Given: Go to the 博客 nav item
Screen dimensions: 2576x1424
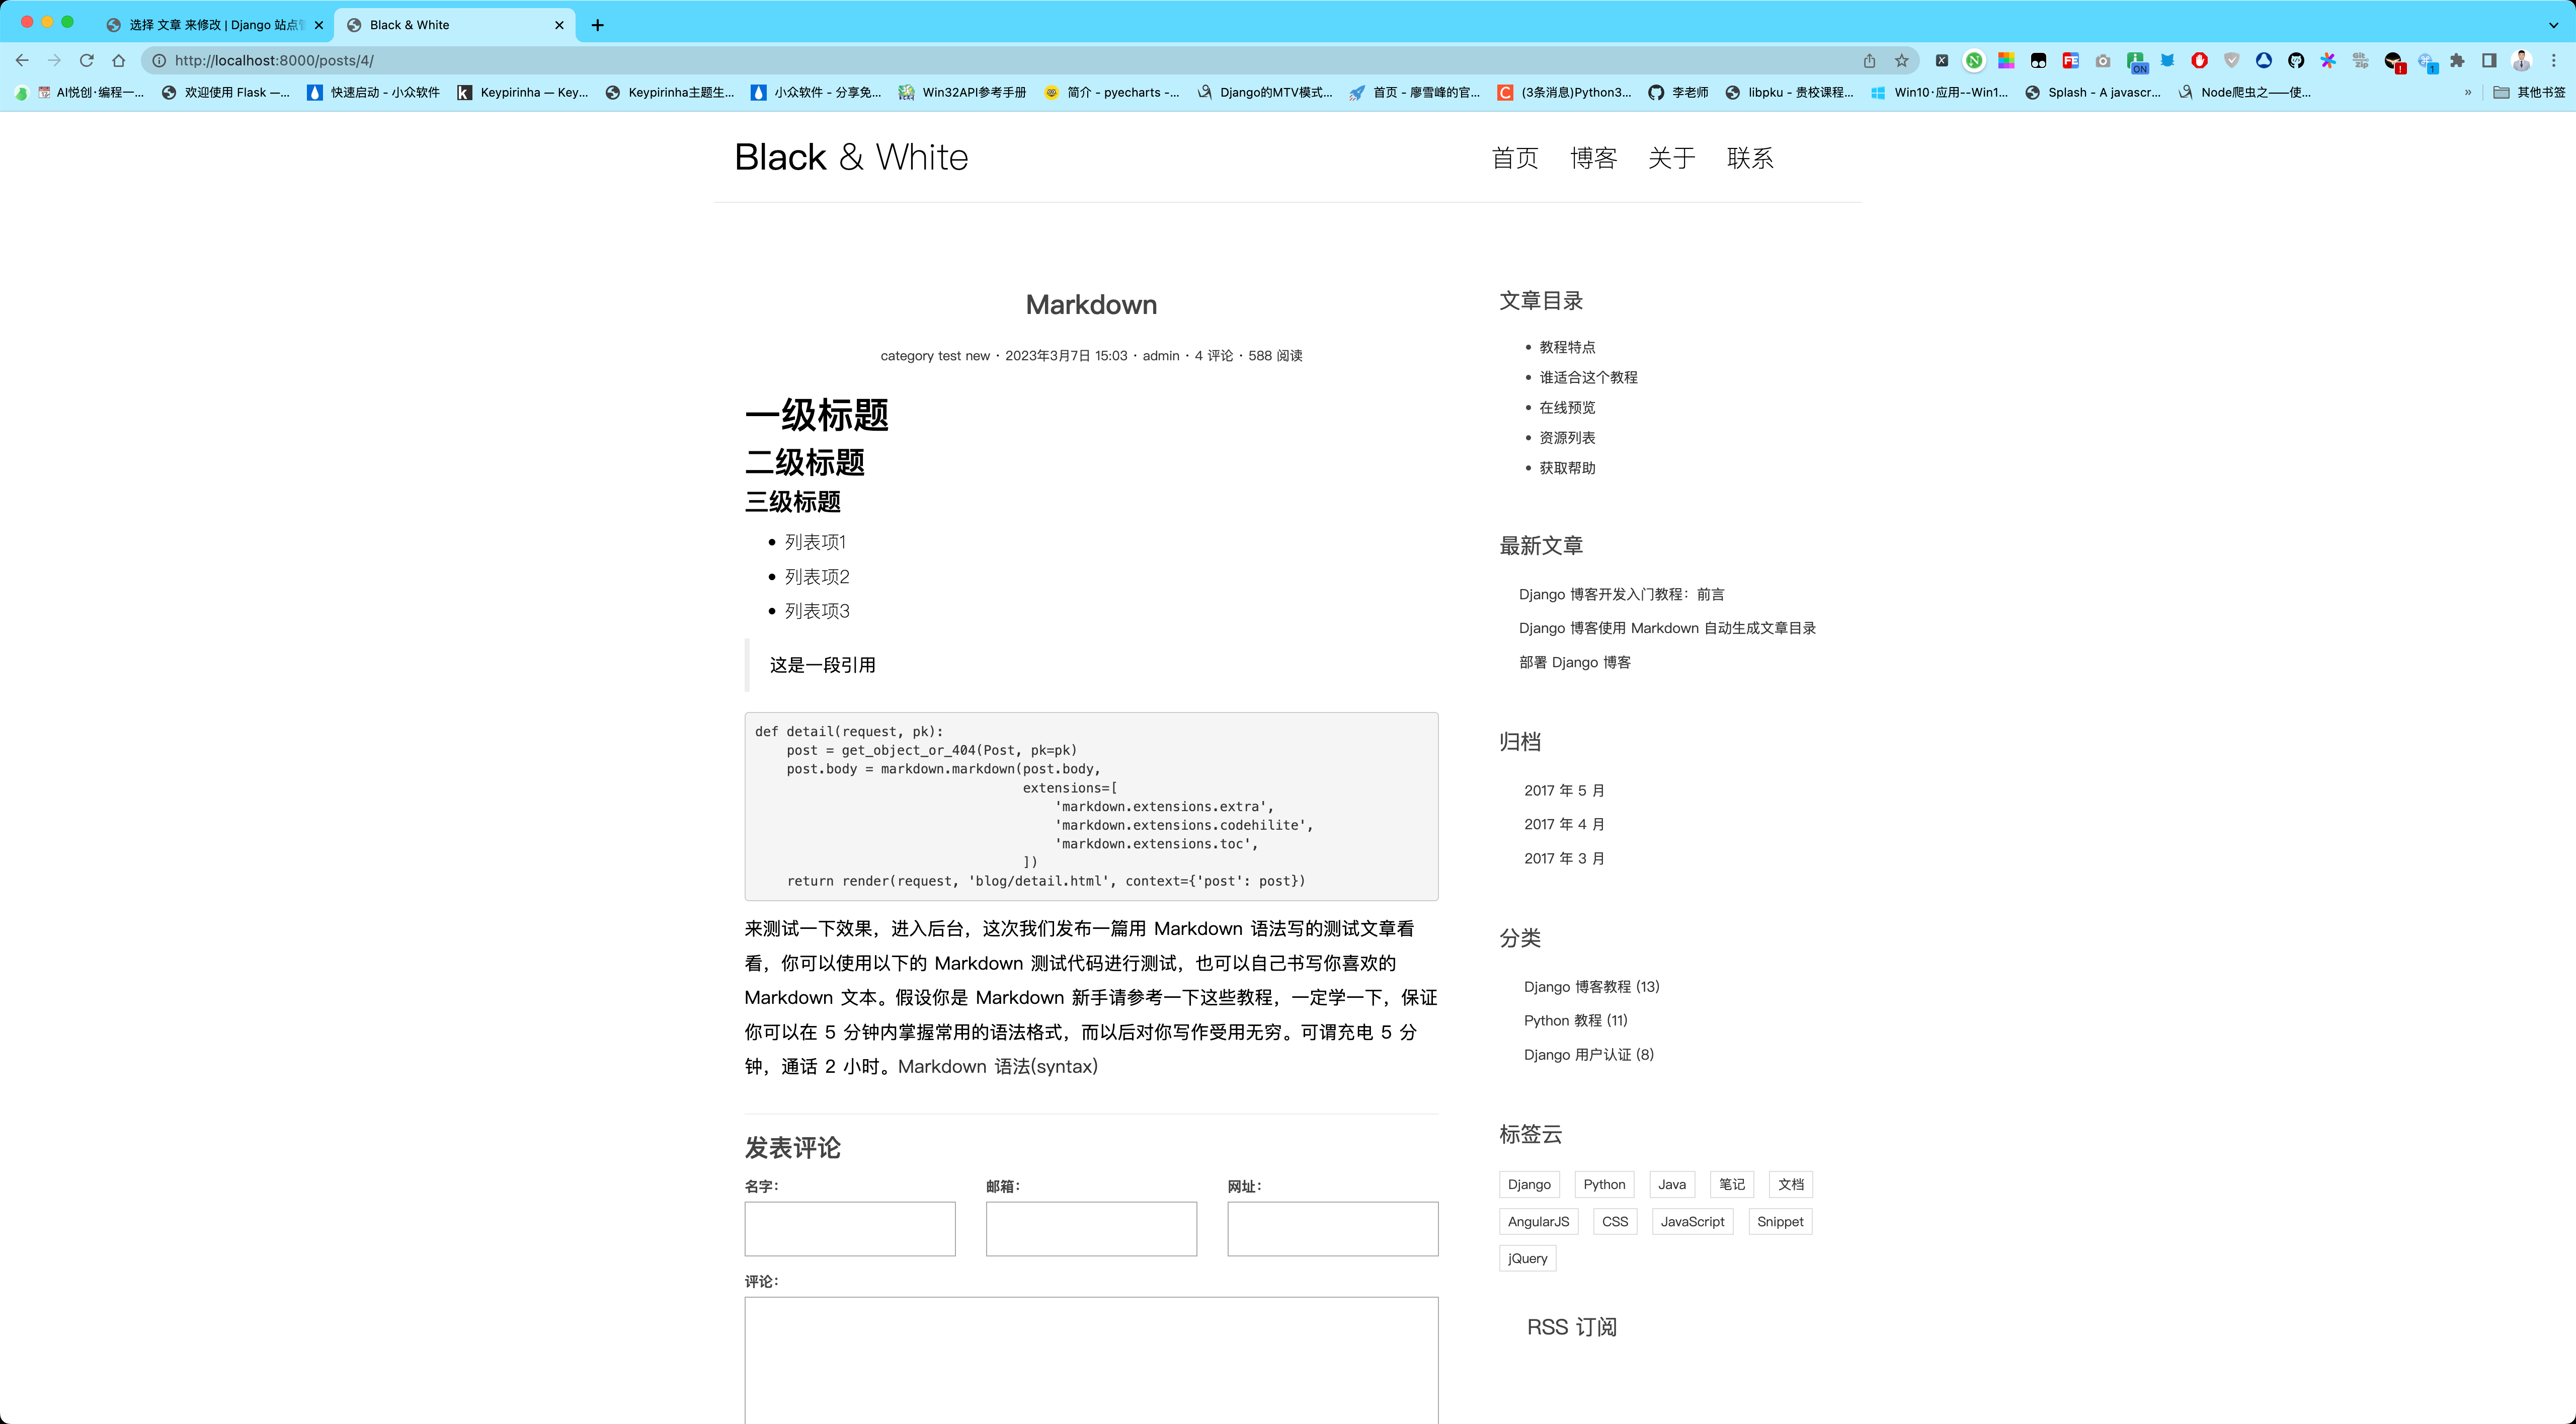Looking at the screenshot, I should [x=1593, y=158].
